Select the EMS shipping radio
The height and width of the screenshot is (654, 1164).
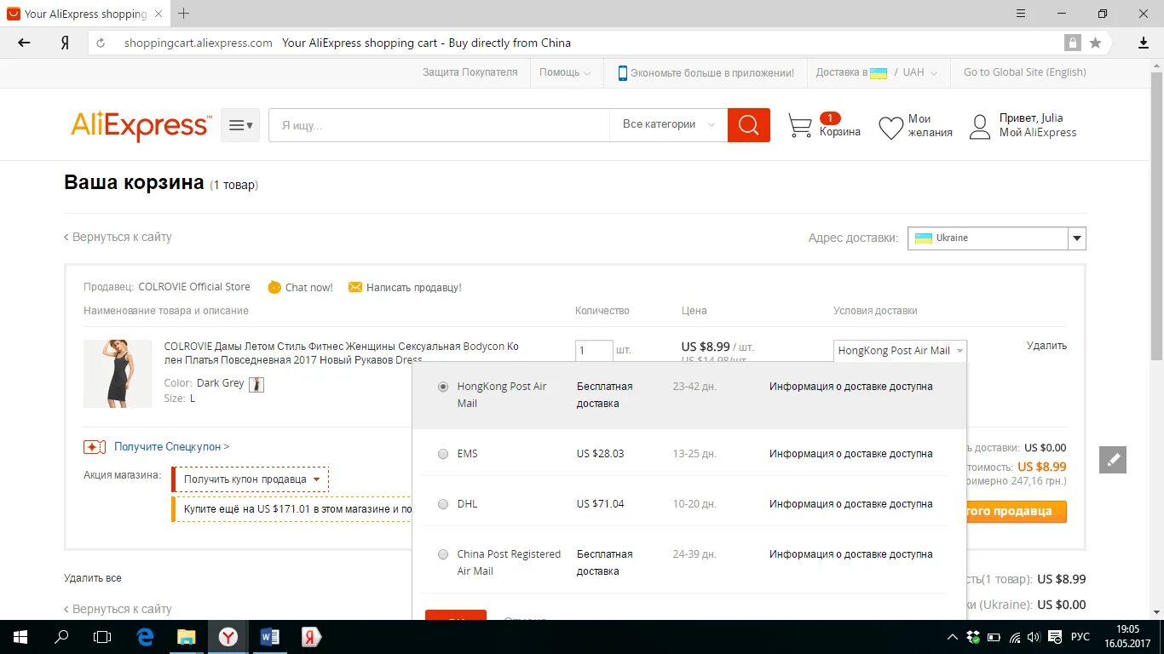442,454
